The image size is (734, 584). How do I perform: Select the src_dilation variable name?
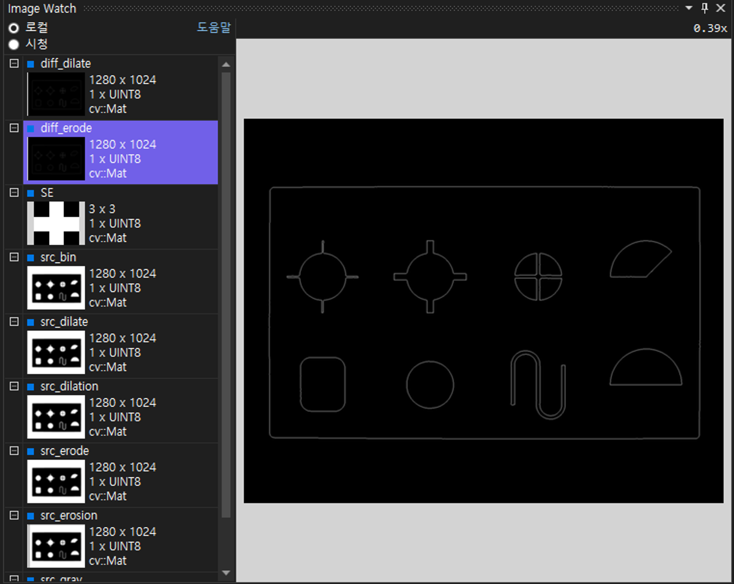[x=69, y=386]
